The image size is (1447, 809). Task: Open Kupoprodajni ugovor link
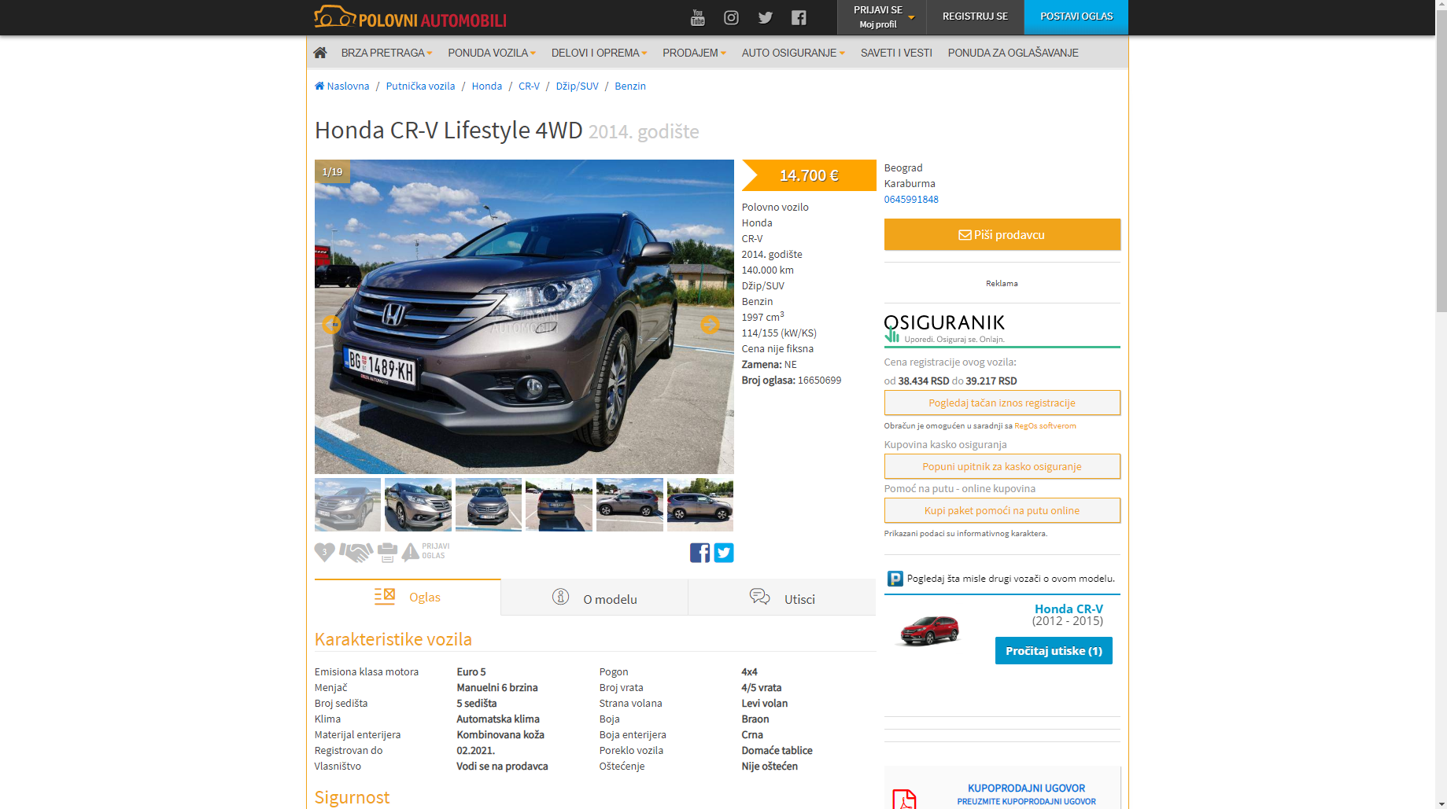[1026, 788]
